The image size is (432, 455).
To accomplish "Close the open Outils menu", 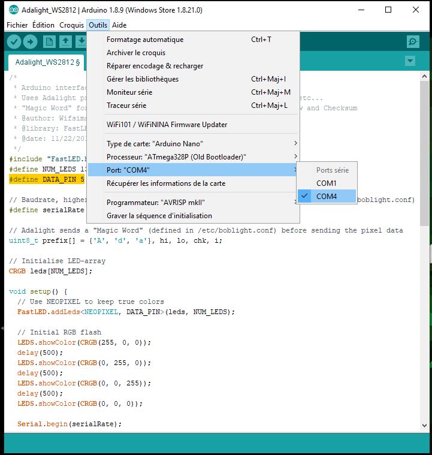I will (98, 25).
